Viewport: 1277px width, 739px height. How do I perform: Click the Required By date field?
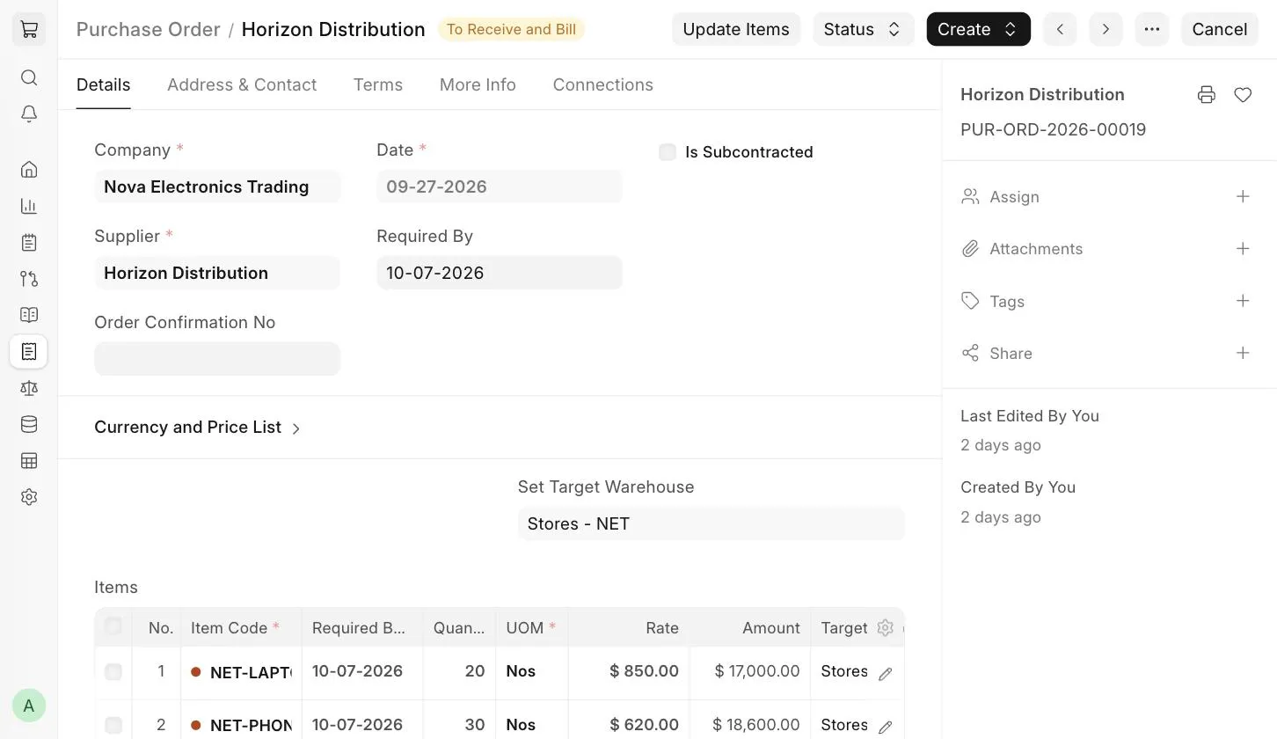(500, 273)
